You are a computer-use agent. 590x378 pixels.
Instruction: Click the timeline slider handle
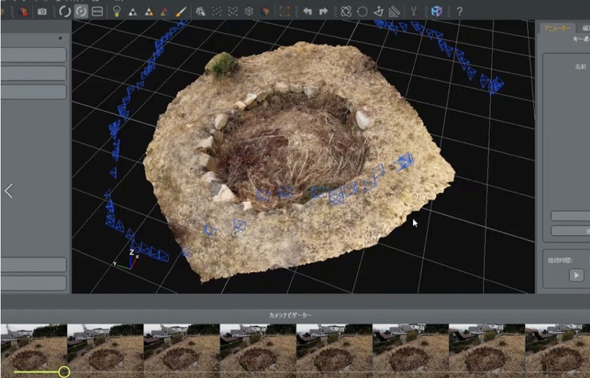[64, 372]
